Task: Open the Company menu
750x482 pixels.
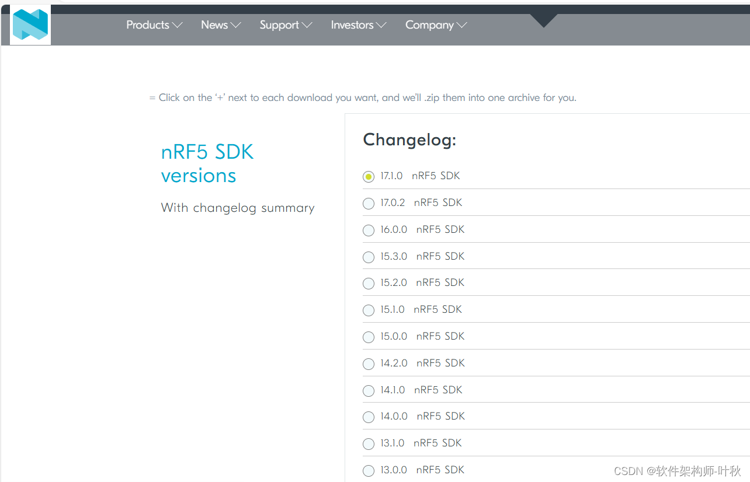Action: click(436, 25)
